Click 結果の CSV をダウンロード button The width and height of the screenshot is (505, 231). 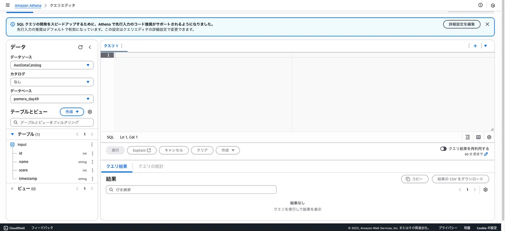coord(460,179)
